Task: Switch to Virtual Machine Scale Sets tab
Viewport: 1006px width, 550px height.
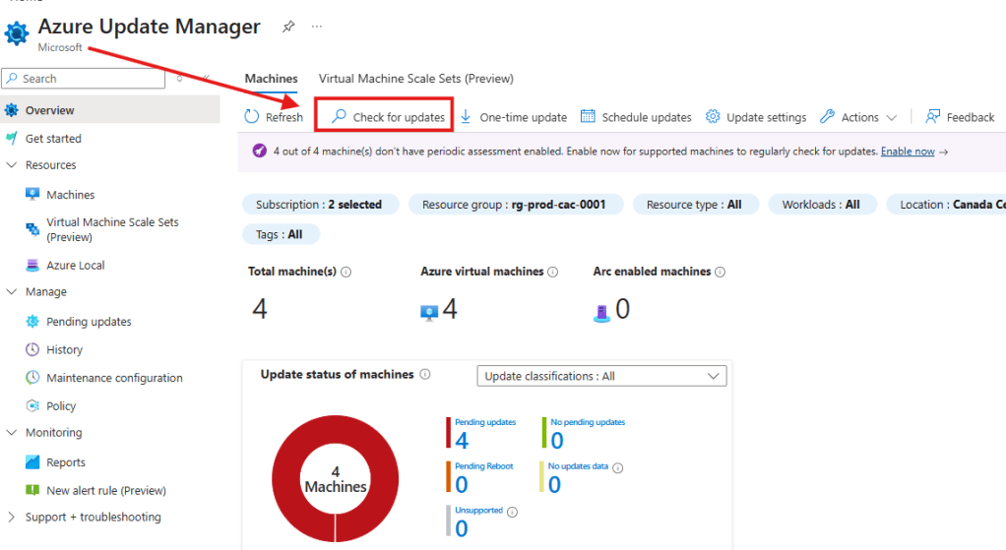Action: [415, 79]
